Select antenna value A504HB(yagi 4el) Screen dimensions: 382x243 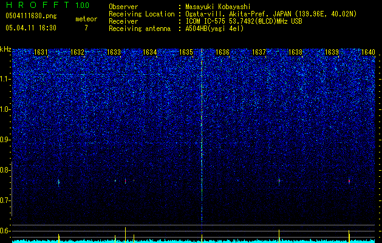pos(214,29)
